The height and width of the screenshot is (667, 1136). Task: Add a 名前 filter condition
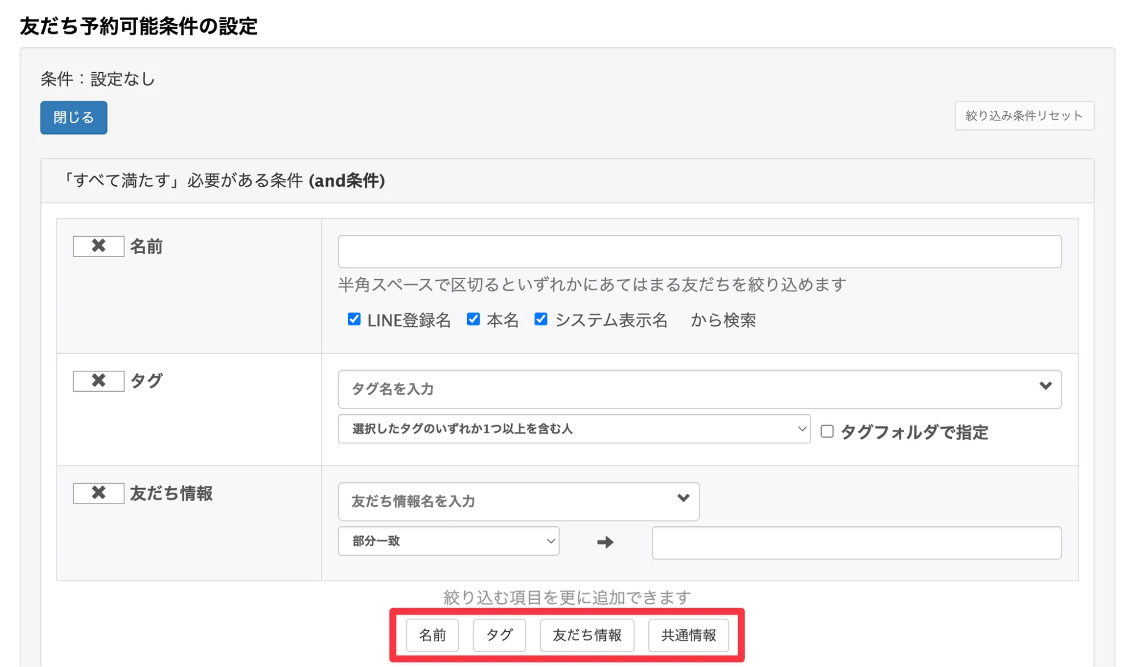pyautogui.click(x=432, y=635)
